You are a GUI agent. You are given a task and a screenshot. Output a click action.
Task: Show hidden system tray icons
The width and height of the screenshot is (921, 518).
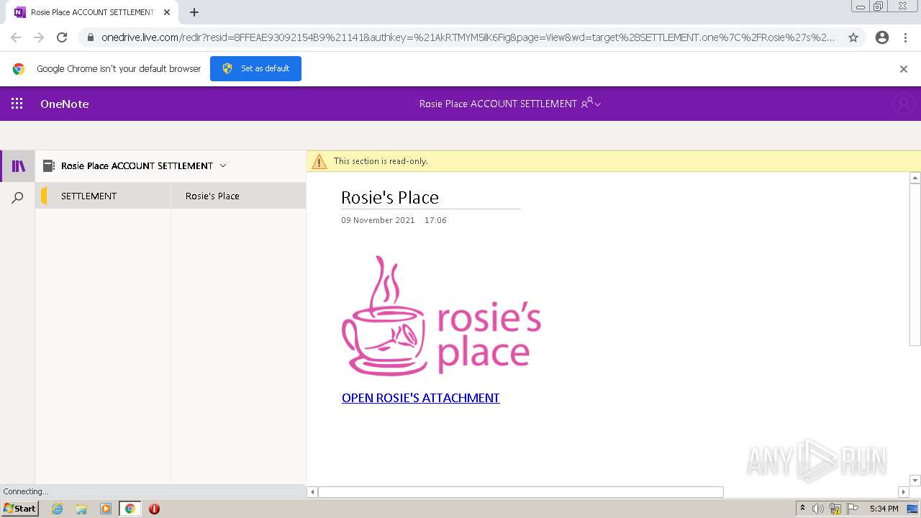pyautogui.click(x=802, y=509)
